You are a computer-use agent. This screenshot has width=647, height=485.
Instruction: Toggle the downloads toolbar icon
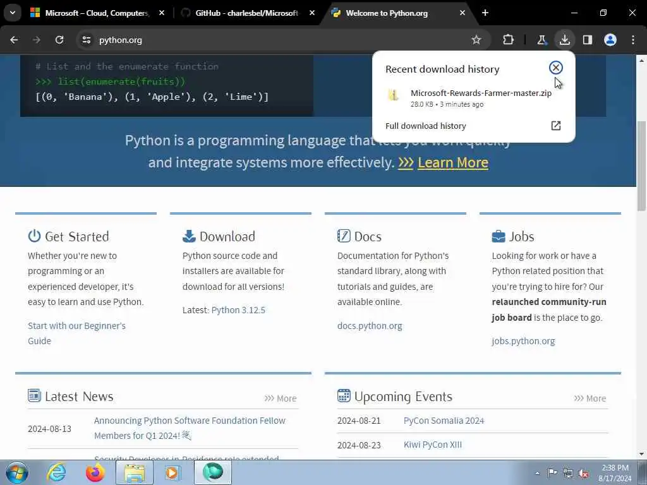point(564,40)
